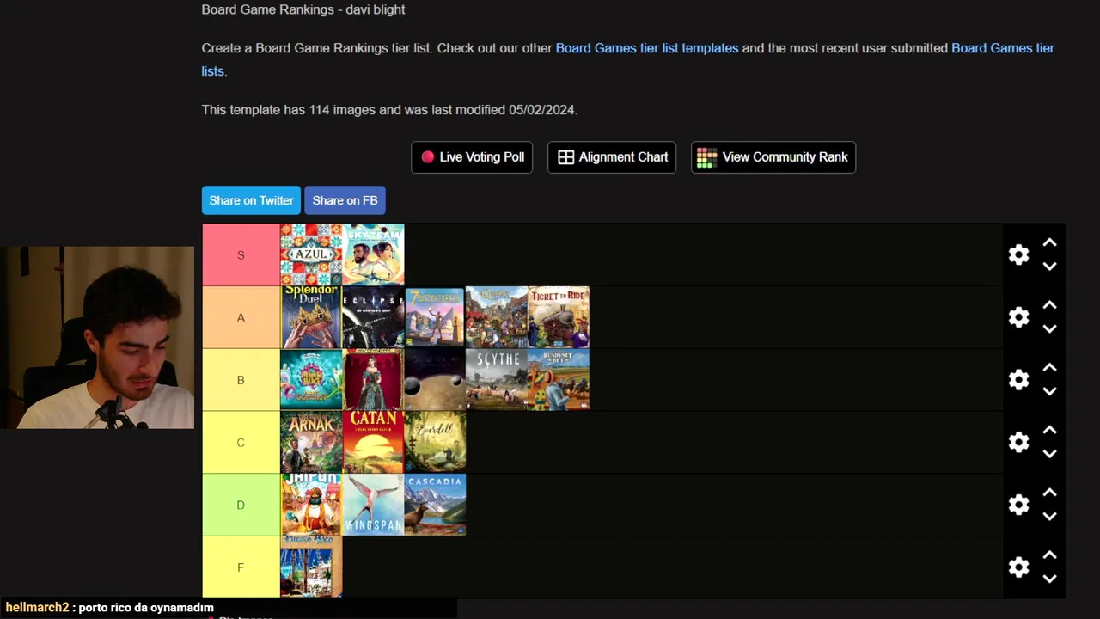Select the Everdell game thumbnail

tap(435, 442)
